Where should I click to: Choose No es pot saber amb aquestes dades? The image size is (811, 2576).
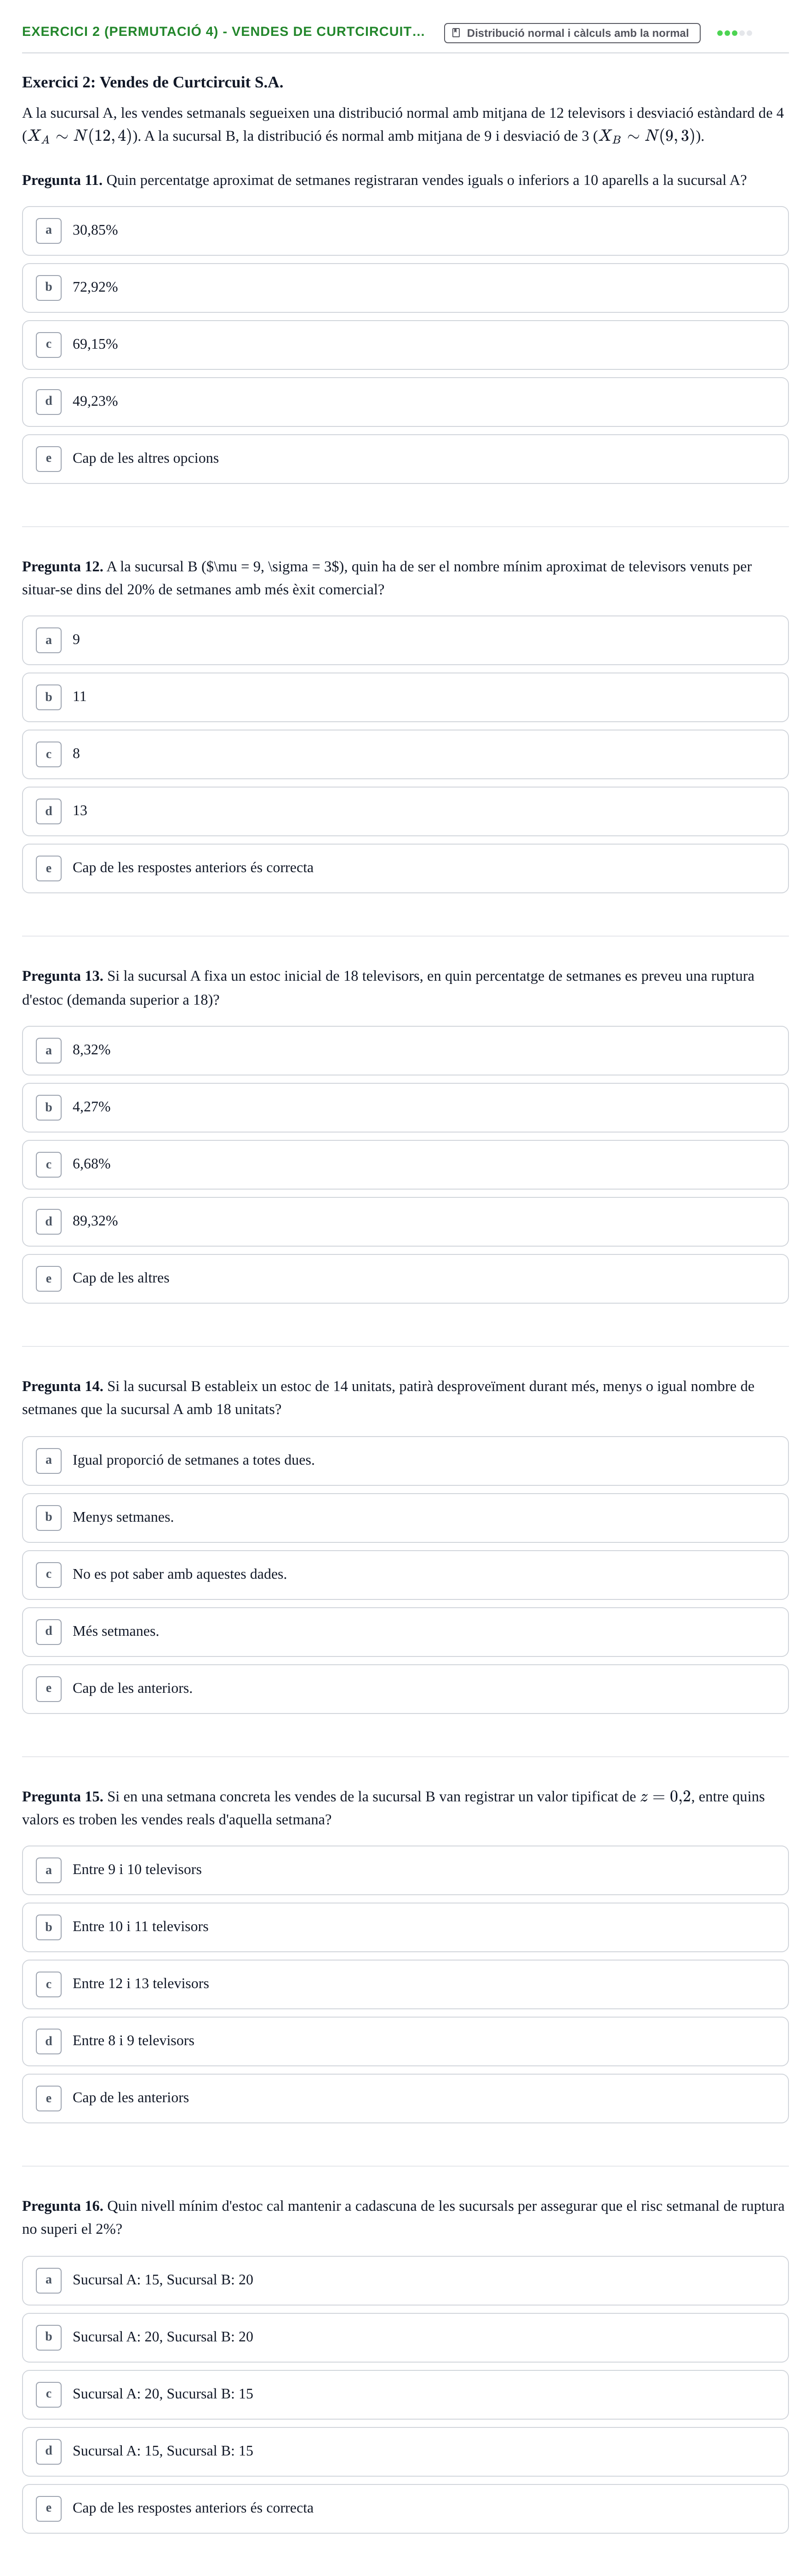click(x=405, y=1575)
